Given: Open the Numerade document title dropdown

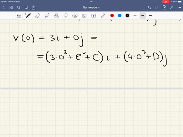Looking at the screenshot, I should coord(91,8).
